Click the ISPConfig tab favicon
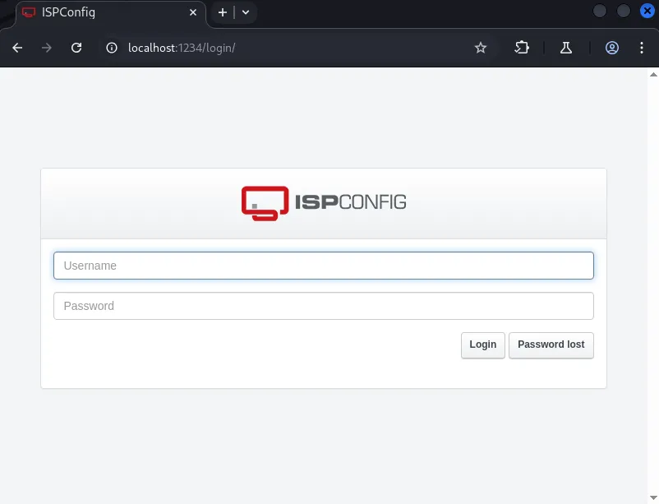The height and width of the screenshot is (504, 659). click(29, 12)
